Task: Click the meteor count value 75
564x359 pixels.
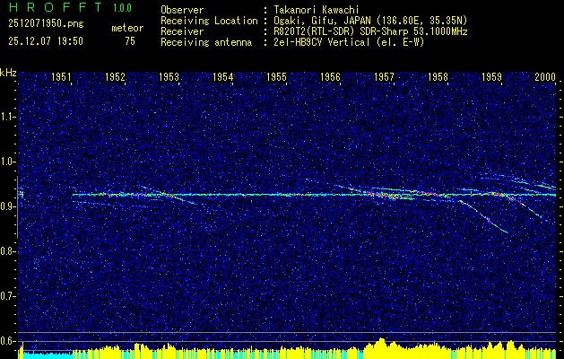Action: [130, 41]
